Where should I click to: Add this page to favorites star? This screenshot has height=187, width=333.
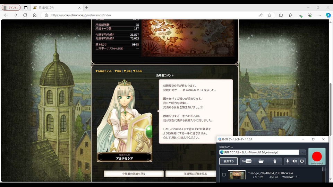(270, 15)
